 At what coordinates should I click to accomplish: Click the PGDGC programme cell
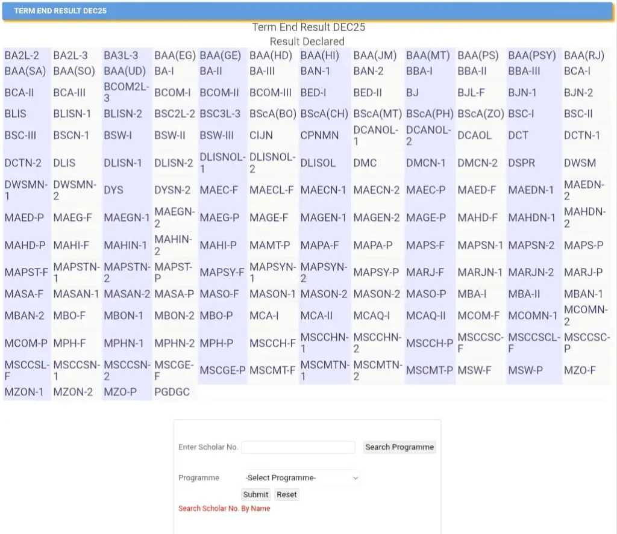[172, 392]
